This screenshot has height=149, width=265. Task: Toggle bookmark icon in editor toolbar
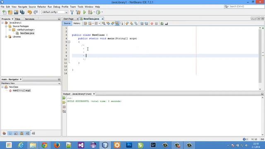tap(136, 24)
